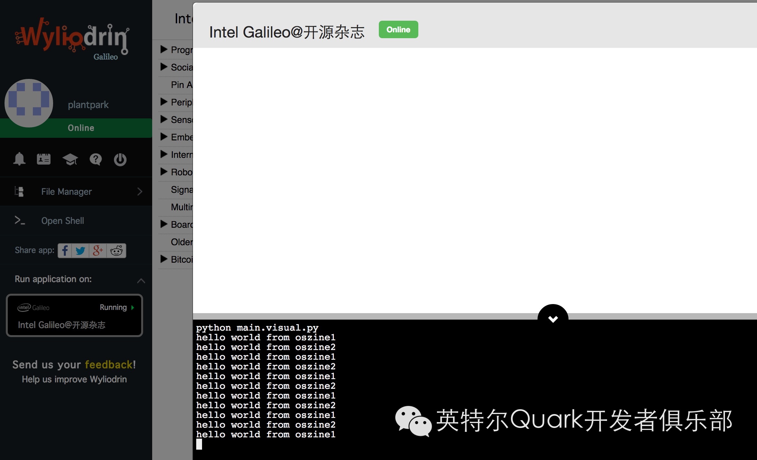Click the power logout icon

click(x=120, y=159)
